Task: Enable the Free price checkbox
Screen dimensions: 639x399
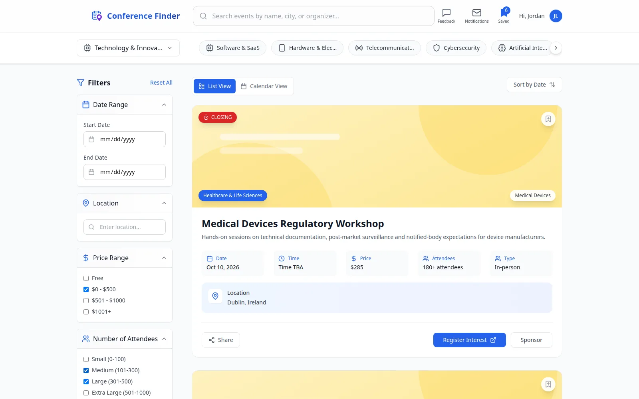Action: pos(86,278)
